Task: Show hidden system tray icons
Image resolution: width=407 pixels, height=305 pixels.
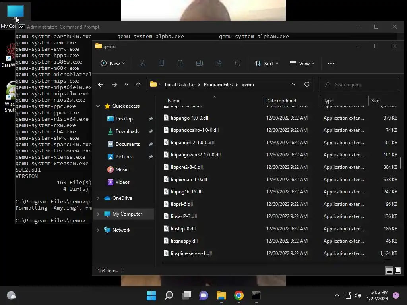Action: tap(337, 295)
